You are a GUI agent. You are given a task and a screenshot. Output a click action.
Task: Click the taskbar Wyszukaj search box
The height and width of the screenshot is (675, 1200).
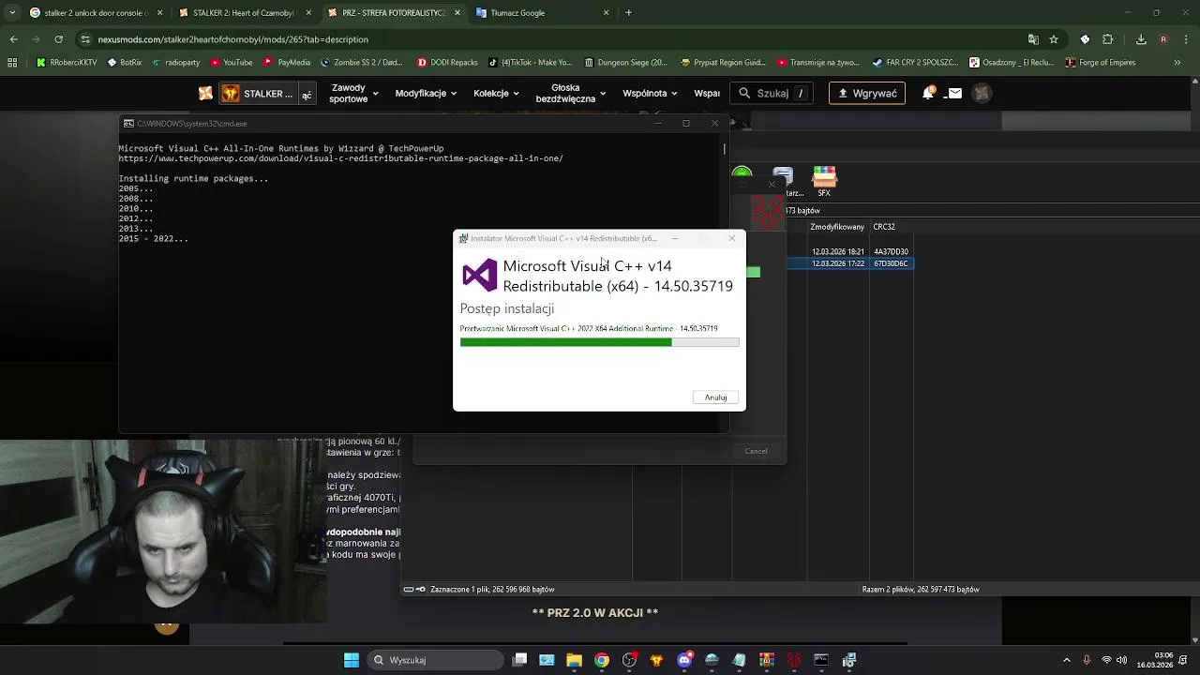pyautogui.click(x=436, y=660)
